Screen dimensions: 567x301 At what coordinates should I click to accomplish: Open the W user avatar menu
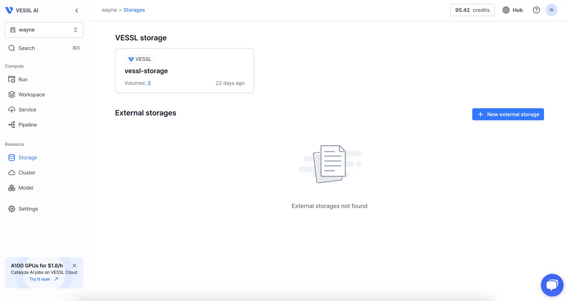(x=551, y=10)
